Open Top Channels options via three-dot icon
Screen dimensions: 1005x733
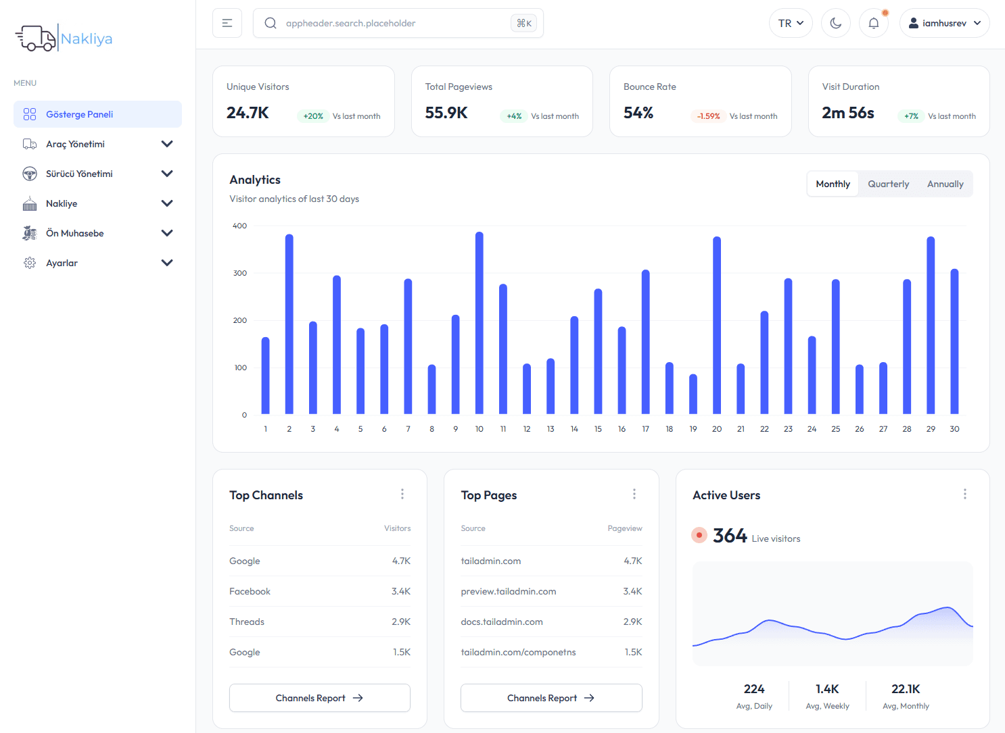pyautogui.click(x=402, y=494)
